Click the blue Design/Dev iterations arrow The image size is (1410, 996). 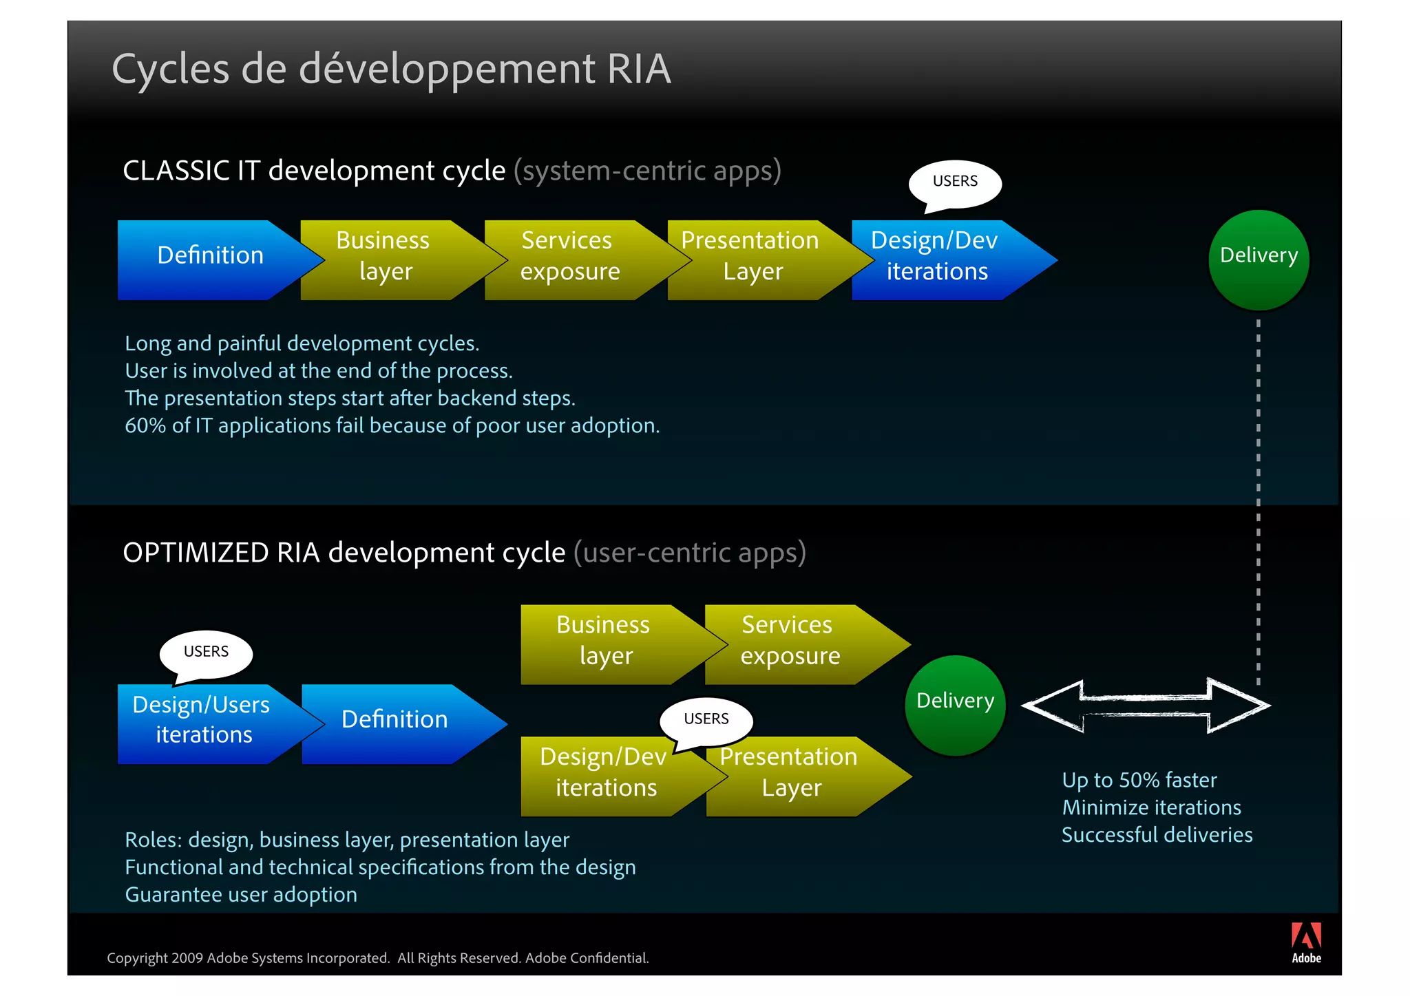[x=936, y=259]
